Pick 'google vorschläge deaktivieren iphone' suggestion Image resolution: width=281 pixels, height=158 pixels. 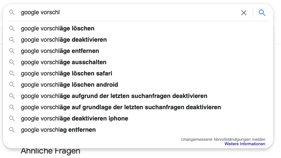(x=138, y=119)
